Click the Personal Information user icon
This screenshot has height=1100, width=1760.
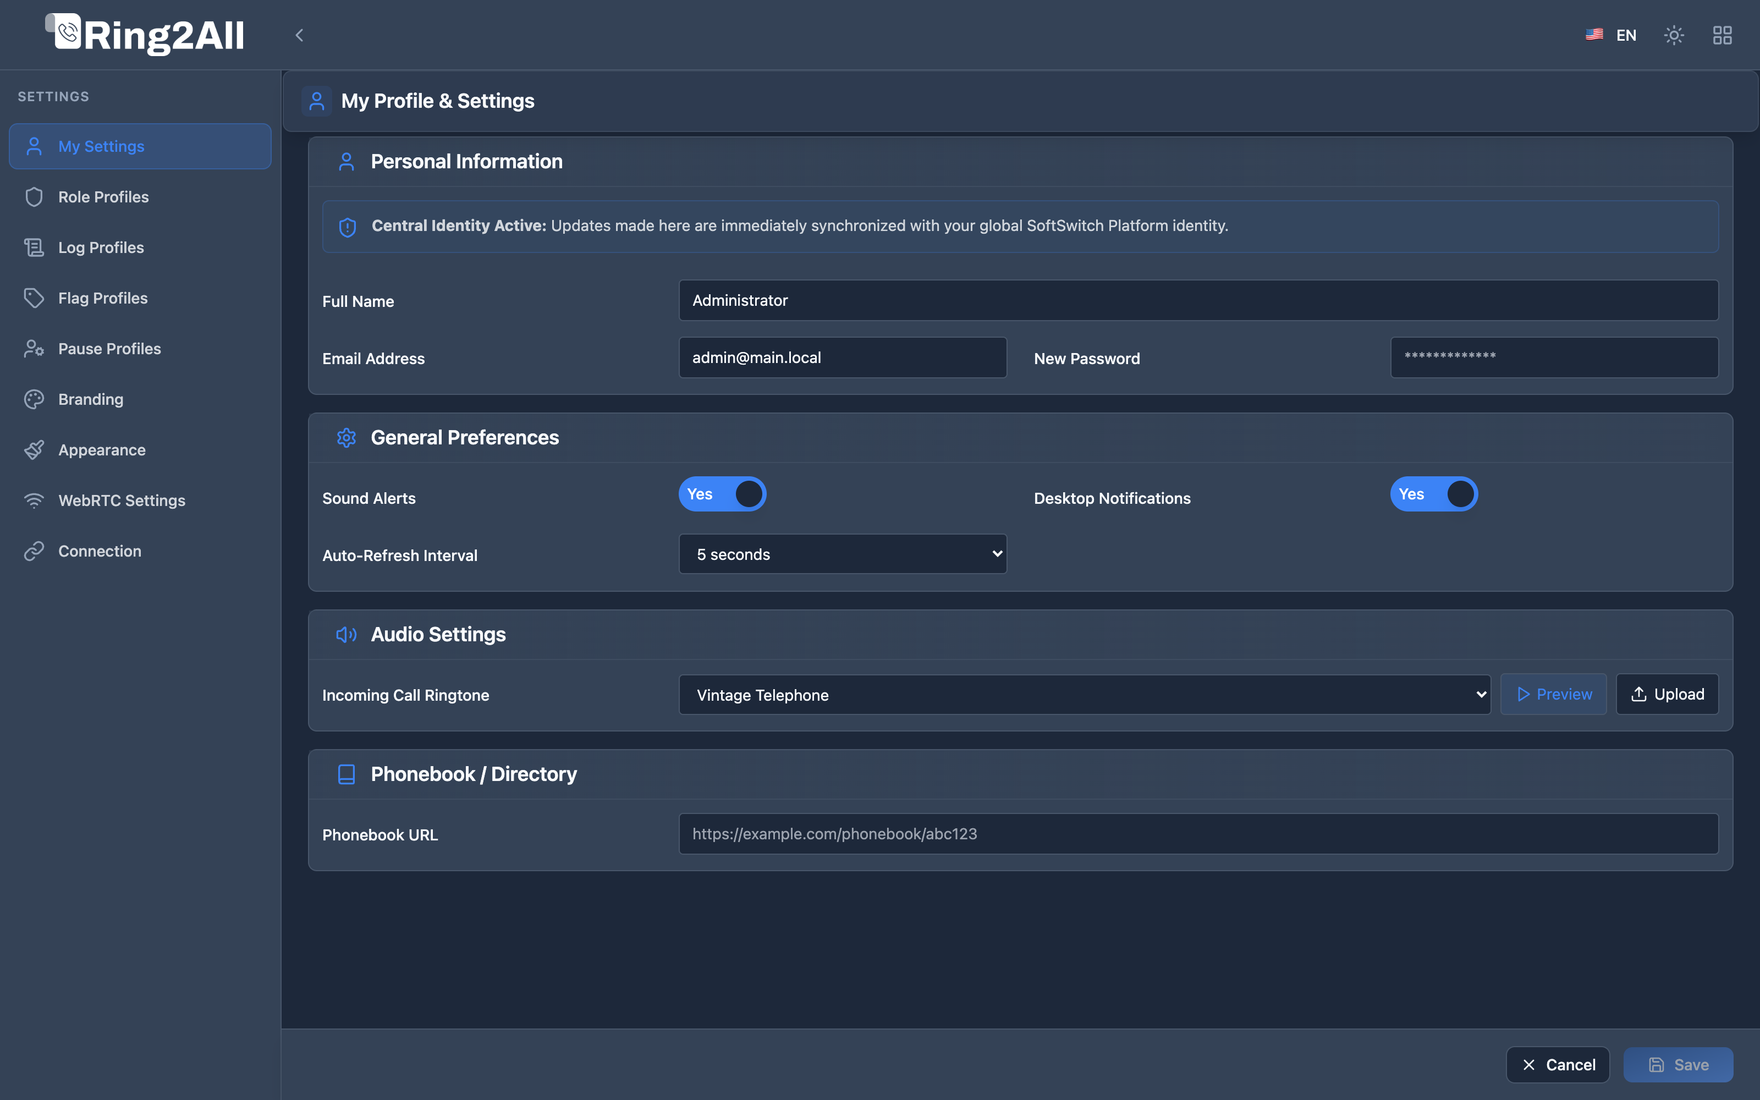click(346, 162)
